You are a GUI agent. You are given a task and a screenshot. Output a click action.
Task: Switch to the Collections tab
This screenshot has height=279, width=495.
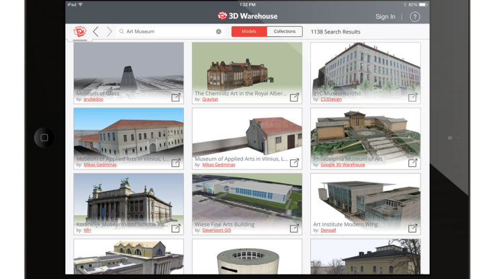click(285, 32)
